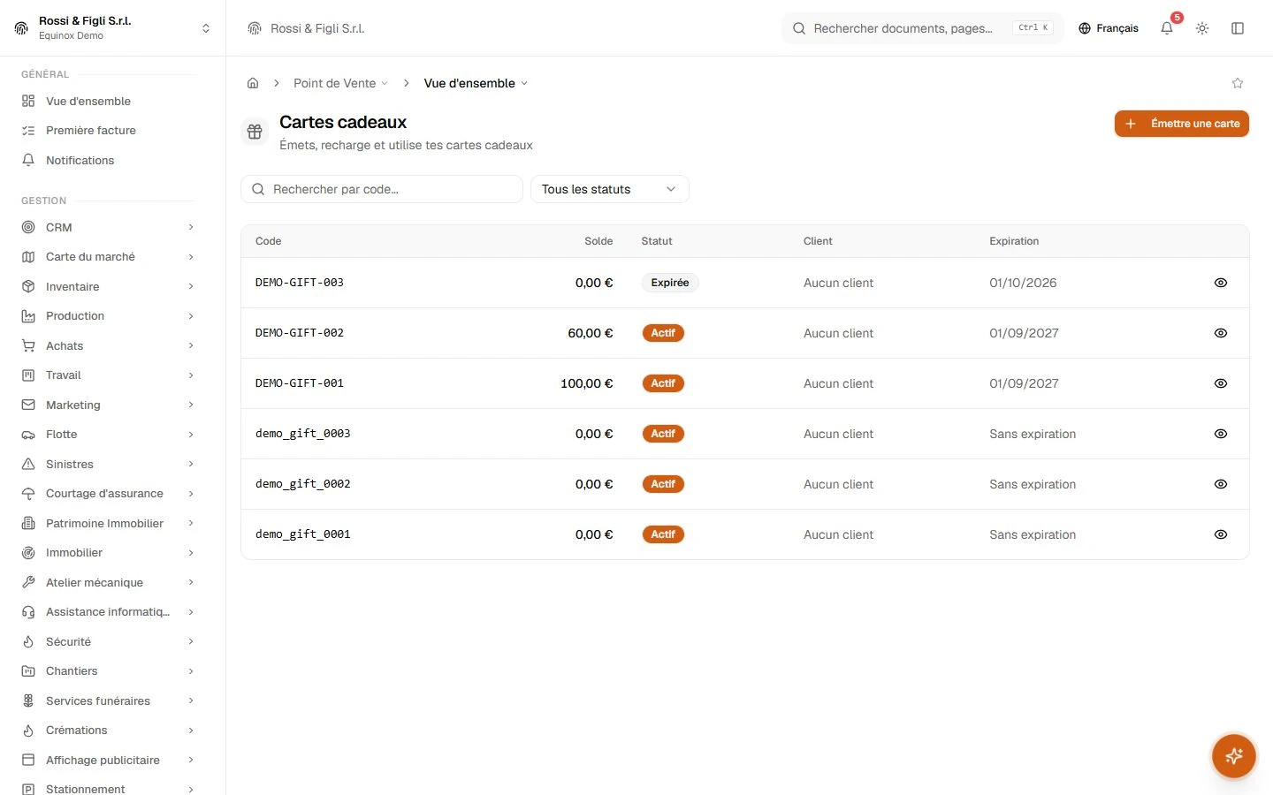Expand Point de Vente breadcrumb dropdown

pyautogui.click(x=341, y=83)
